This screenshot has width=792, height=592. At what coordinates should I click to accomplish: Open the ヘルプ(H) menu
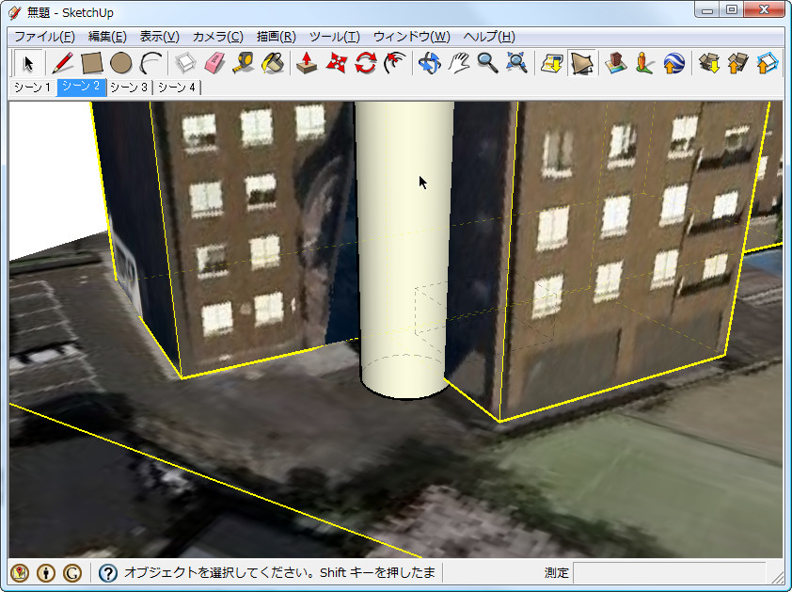tap(489, 37)
